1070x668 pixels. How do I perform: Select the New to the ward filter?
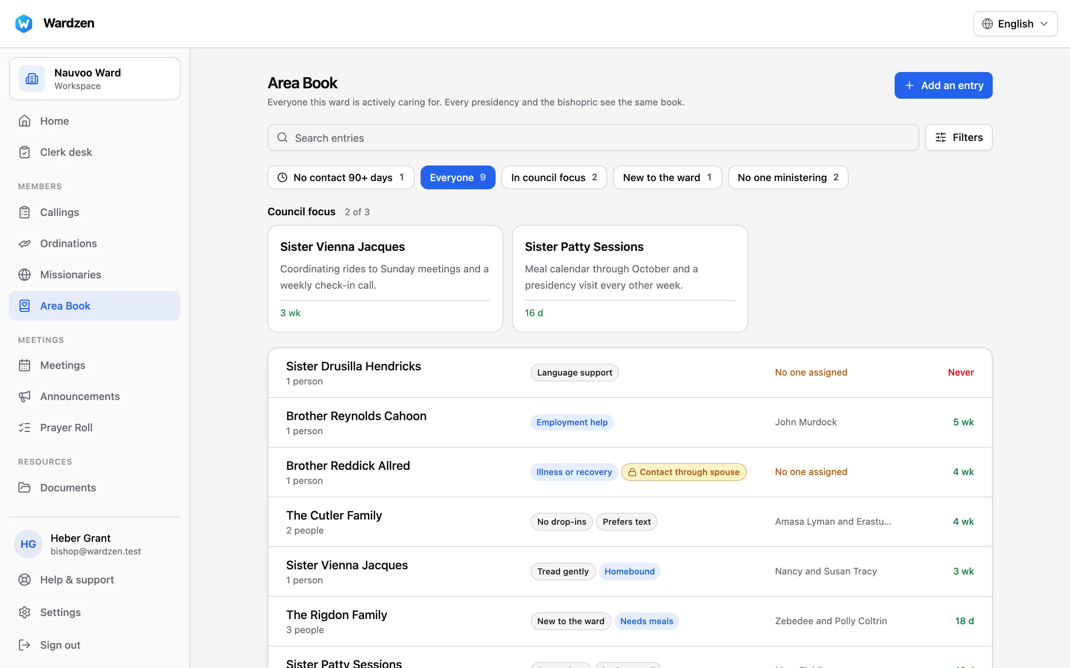[x=667, y=177]
